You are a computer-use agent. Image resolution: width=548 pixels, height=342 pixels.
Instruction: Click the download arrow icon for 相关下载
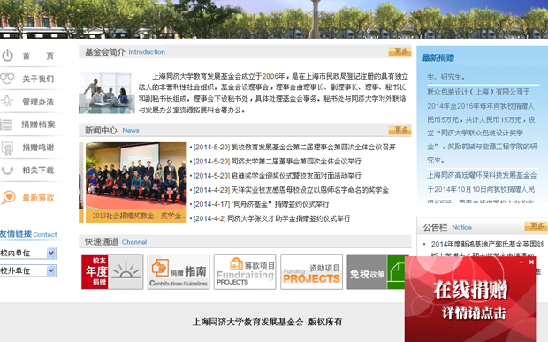[7, 171]
